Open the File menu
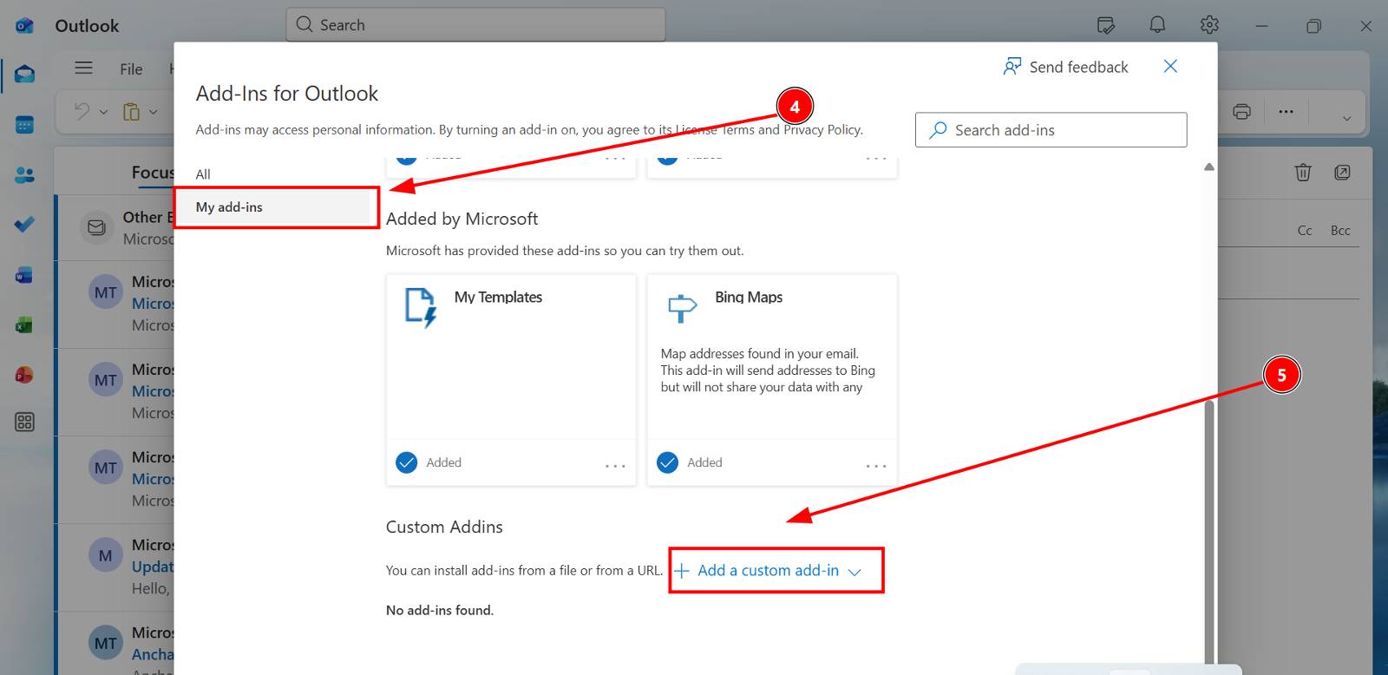This screenshot has height=675, width=1388. pyautogui.click(x=131, y=69)
